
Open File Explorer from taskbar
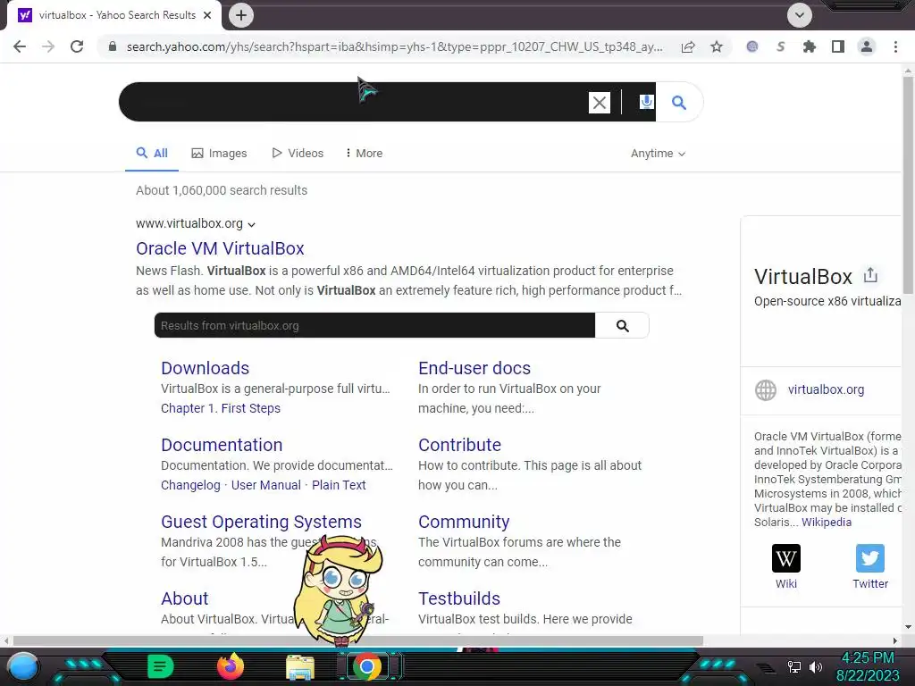point(300,668)
